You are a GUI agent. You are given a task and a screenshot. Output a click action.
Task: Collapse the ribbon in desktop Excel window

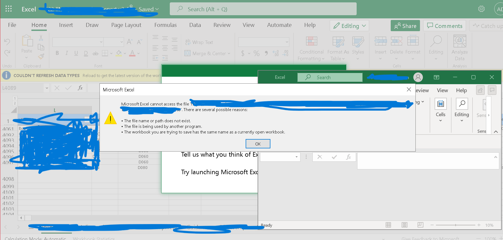[x=496, y=131]
